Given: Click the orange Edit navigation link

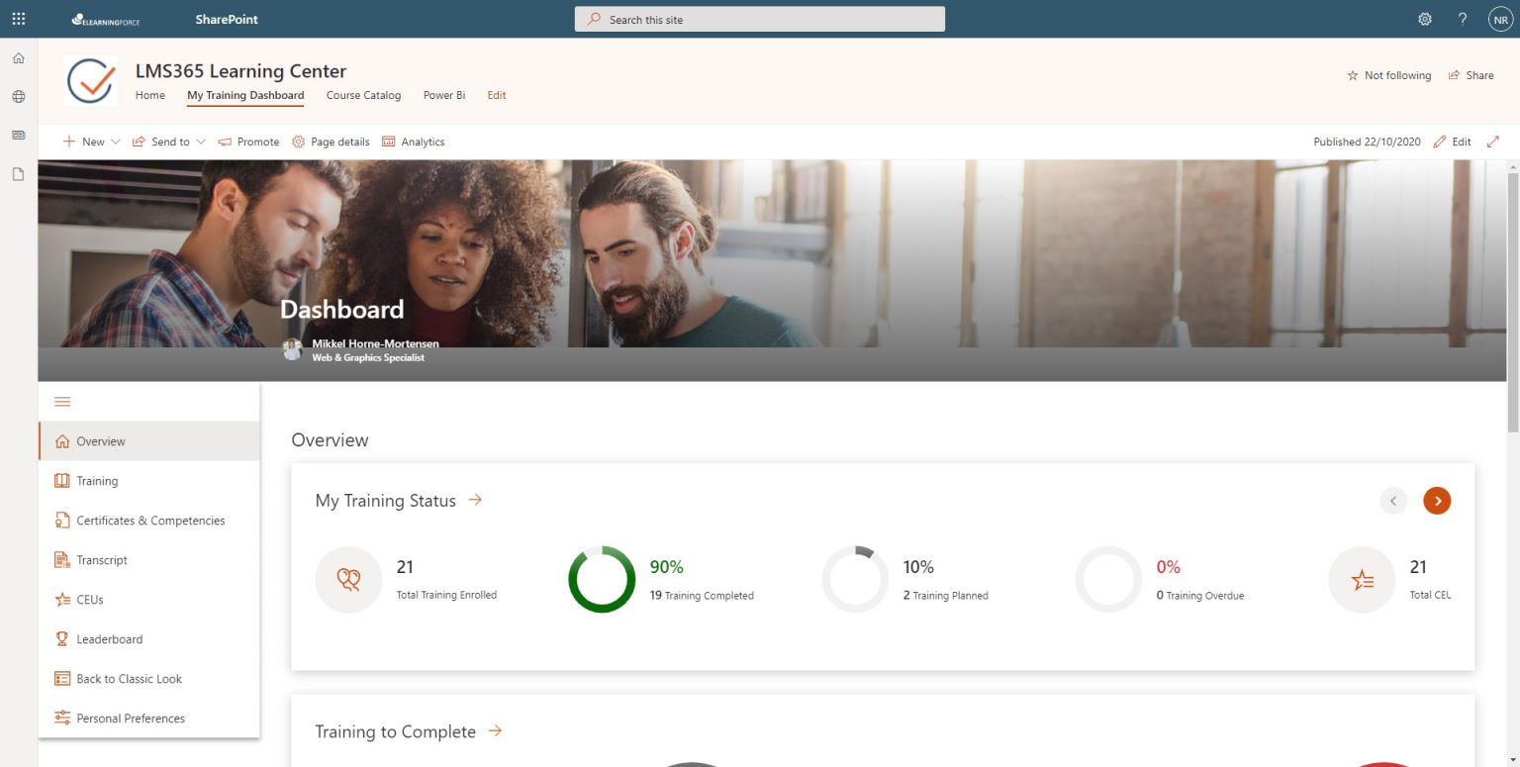Looking at the screenshot, I should [x=497, y=95].
